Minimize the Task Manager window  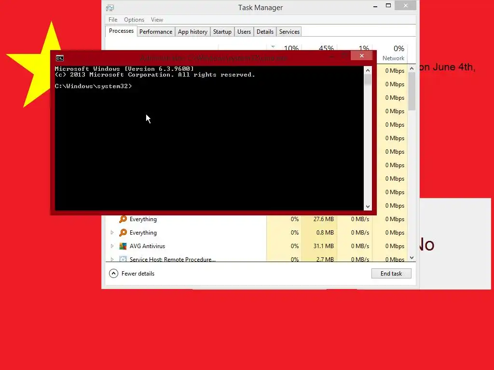click(375, 6)
